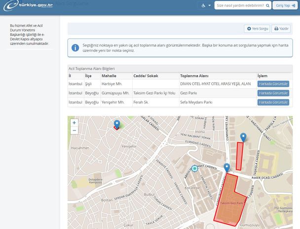
Task: Click the narrow red assembly area rectangle
Action: (240, 157)
